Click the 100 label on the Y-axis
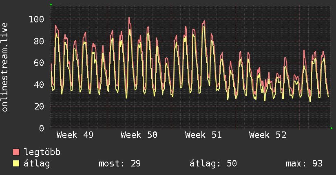This screenshot has width=336, height=175. tap(37, 19)
